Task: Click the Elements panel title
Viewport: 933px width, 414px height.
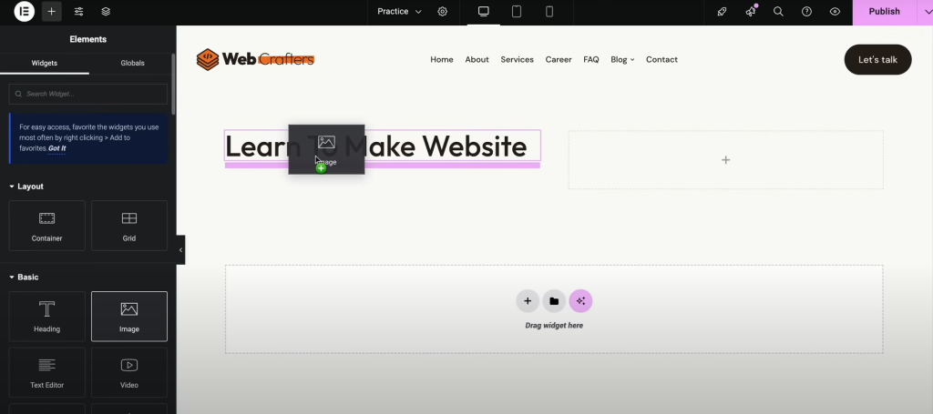Action: click(x=88, y=39)
